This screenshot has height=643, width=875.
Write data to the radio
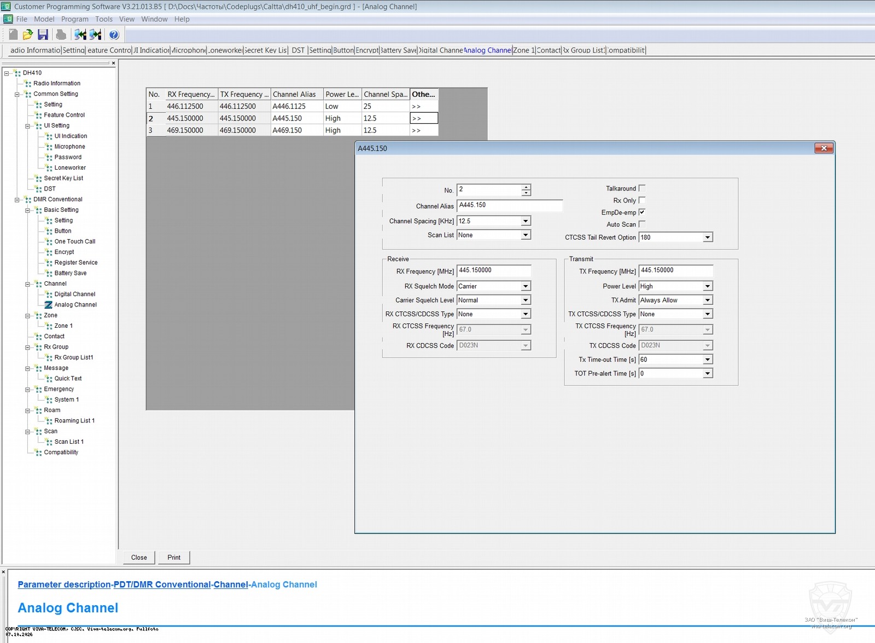[x=96, y=34]
